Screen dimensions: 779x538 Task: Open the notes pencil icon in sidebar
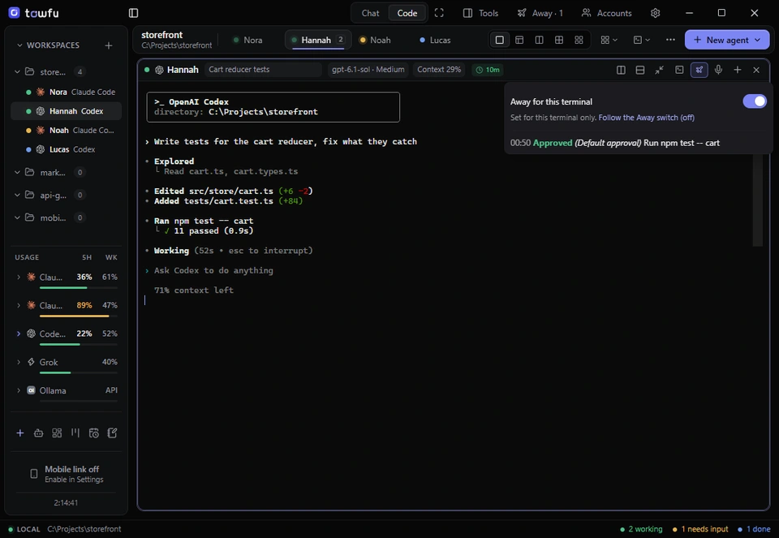point(112,433)
